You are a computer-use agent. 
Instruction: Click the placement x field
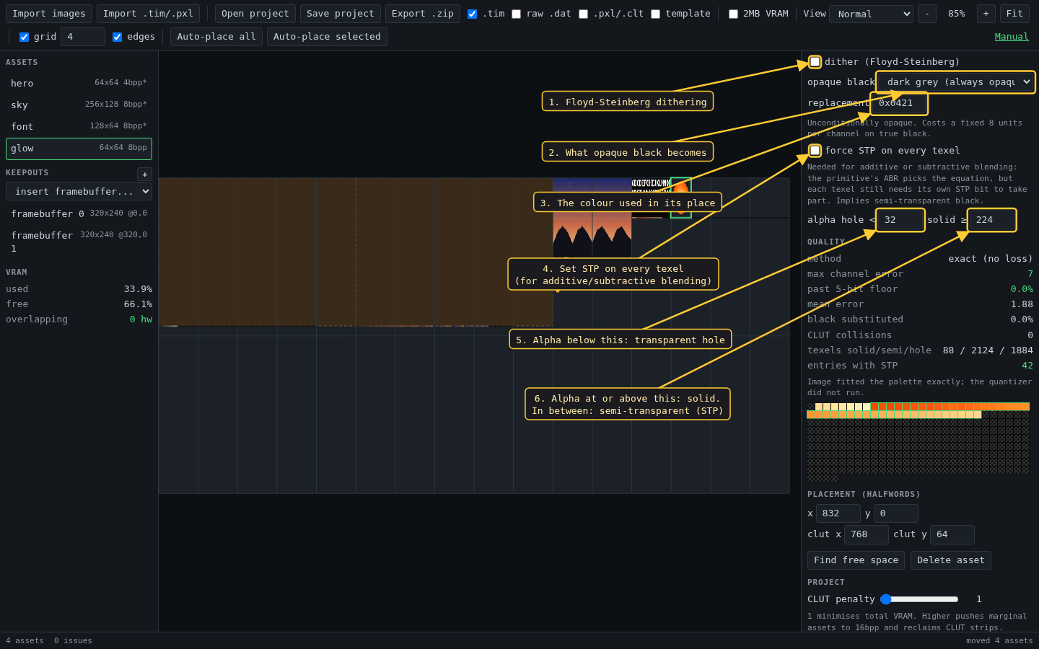click(x=838, y=513)
